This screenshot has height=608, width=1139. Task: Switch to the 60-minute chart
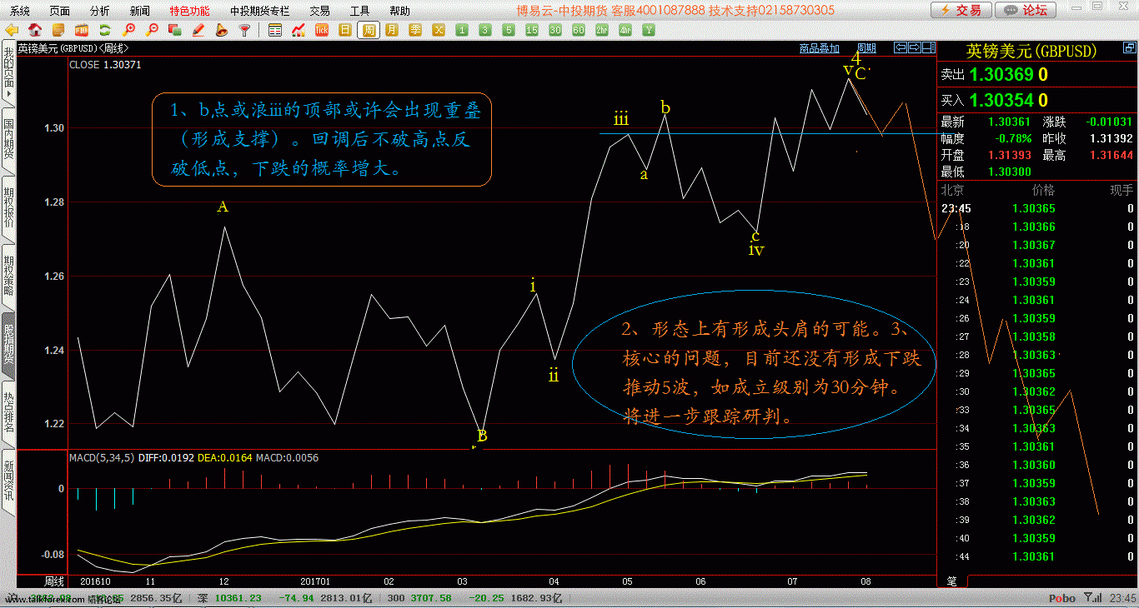(579, 30)
